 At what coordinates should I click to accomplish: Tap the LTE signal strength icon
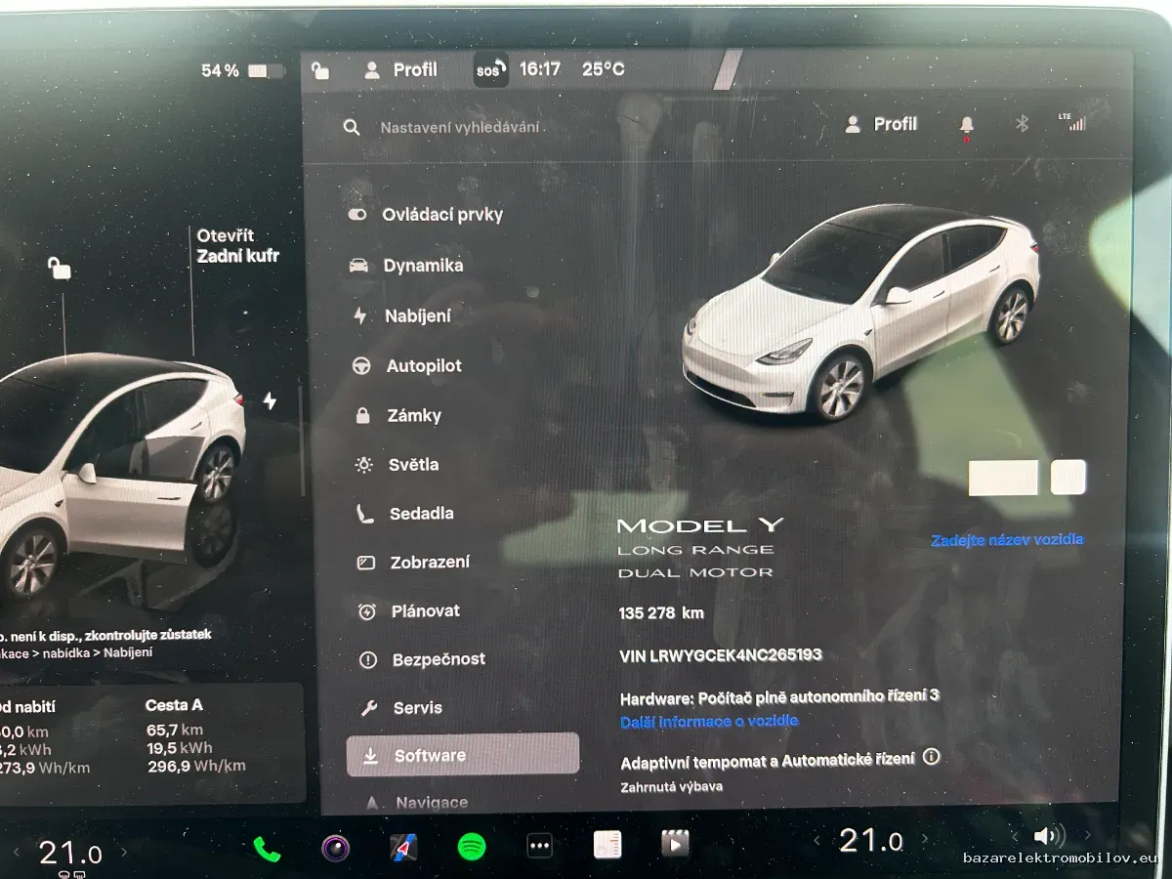[x=1071, y=122]
